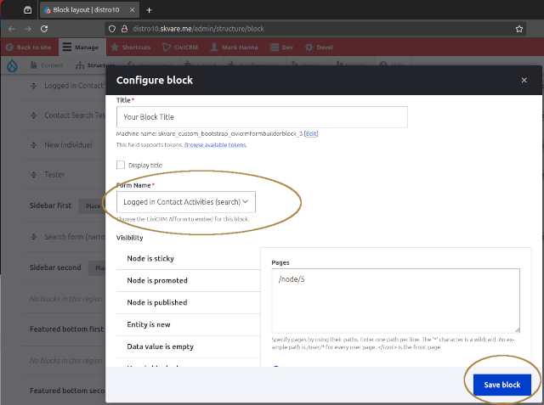
Task: Click the browser reload icon
Action: [44, 29]
